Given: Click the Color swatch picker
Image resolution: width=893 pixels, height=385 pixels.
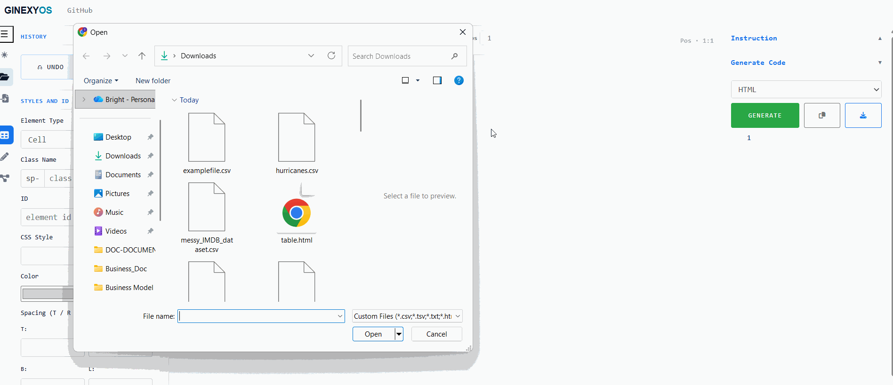Looking at the screenshot, I should [48, 294].
